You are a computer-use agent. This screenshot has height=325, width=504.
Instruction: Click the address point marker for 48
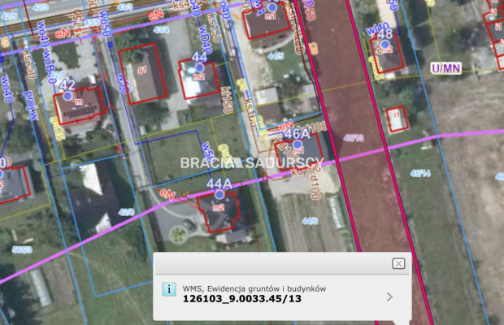(385, 45)
